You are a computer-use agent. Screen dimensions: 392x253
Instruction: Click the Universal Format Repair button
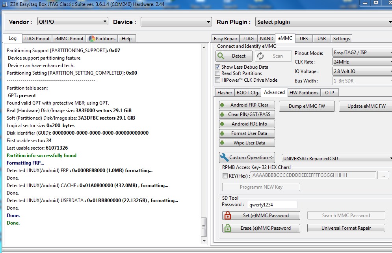346,228
